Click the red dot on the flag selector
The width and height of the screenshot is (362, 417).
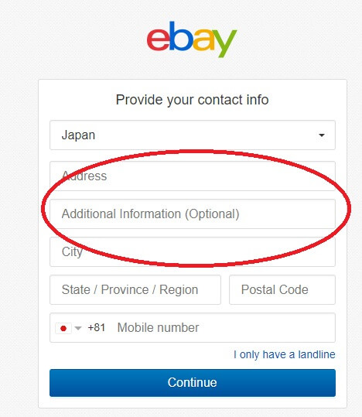(63, 329)
